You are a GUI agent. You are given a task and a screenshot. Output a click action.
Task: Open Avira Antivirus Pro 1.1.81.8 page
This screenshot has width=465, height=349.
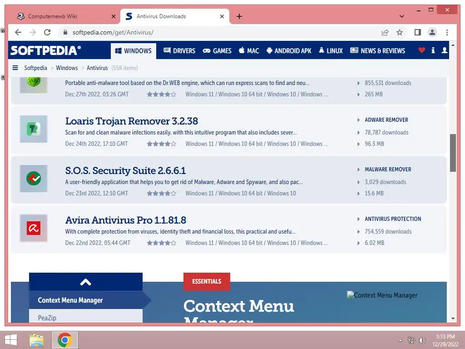[x=126, y=220]
